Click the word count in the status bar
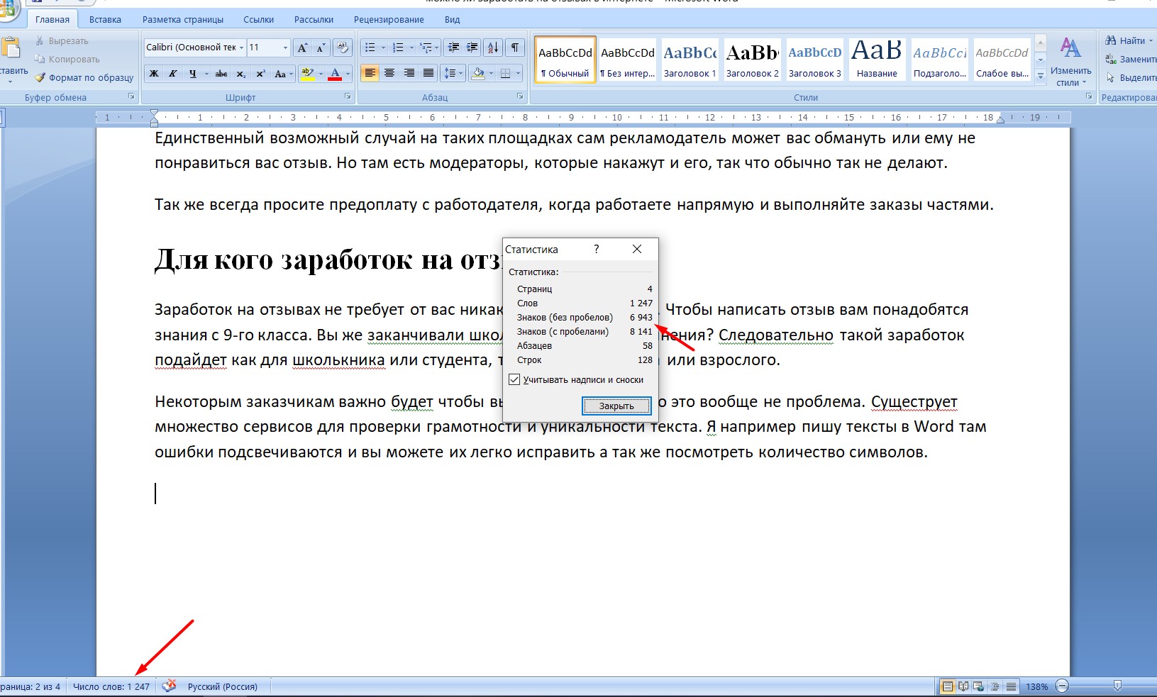The image size is (1157, 697). [111, 686]
